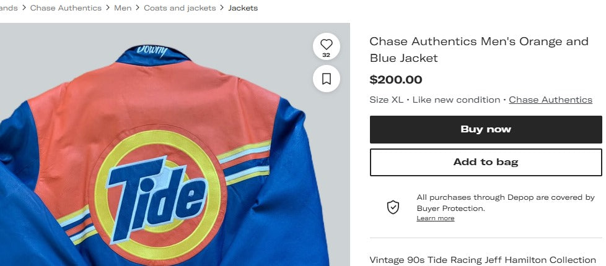Click the $200.00 price
This screenshot has height=266, width=606.
[x=396, y=79]
